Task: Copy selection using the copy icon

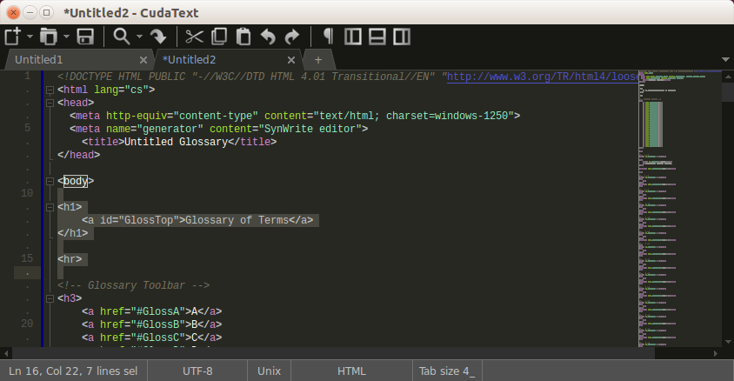Action: 219,37
